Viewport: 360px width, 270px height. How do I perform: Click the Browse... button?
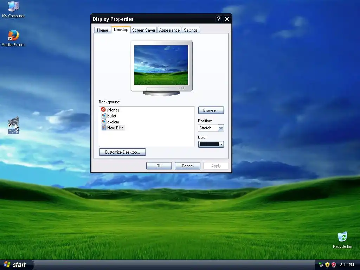[211, 110]
